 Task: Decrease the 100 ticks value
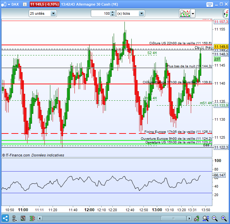(112, 15)
